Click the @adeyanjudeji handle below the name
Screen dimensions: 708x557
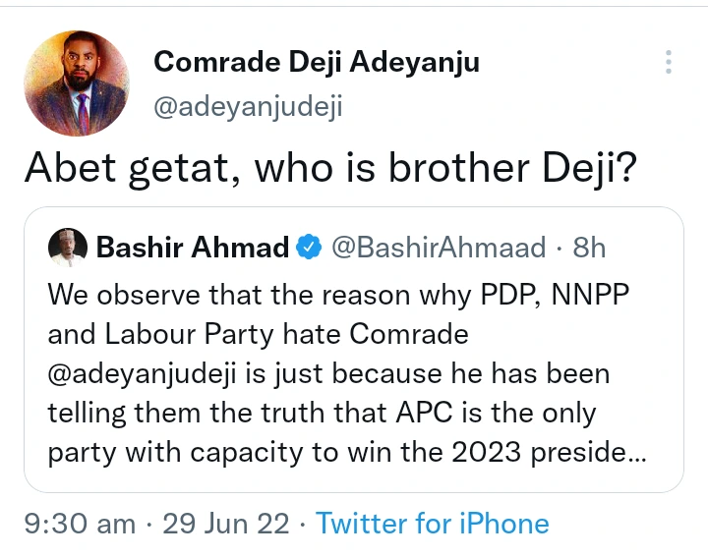coord(248,106)
